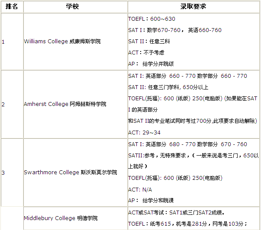Image resolution: width=261 pixels, height=230 pixels.
Task: Click the text ACT：不予考虑
Action: (146, 53)
